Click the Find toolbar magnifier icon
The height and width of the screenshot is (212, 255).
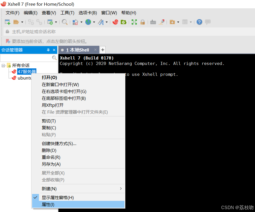(65, 22)
